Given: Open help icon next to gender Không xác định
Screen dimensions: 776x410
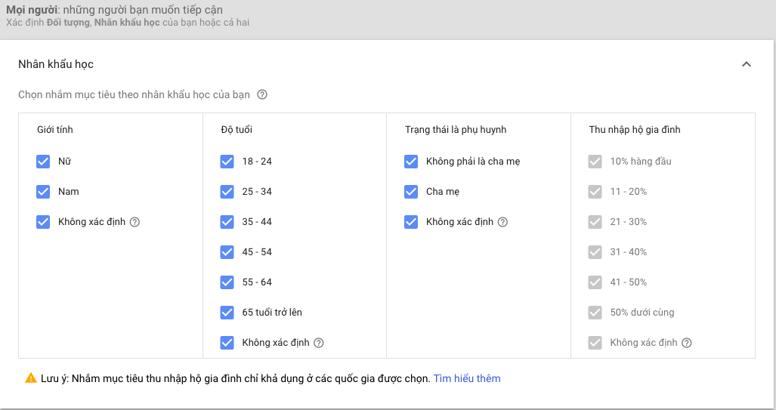Looking at the screenshot, I should click(x=134, y=222).
